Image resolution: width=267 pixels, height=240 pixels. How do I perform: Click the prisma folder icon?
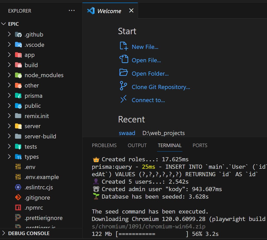click(x=18, y=96)
